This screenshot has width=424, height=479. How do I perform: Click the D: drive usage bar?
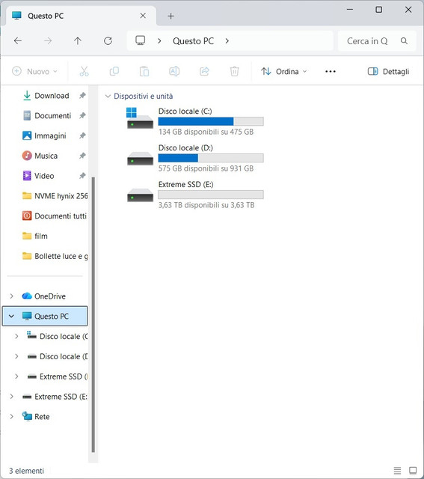(x=211, y=158)
